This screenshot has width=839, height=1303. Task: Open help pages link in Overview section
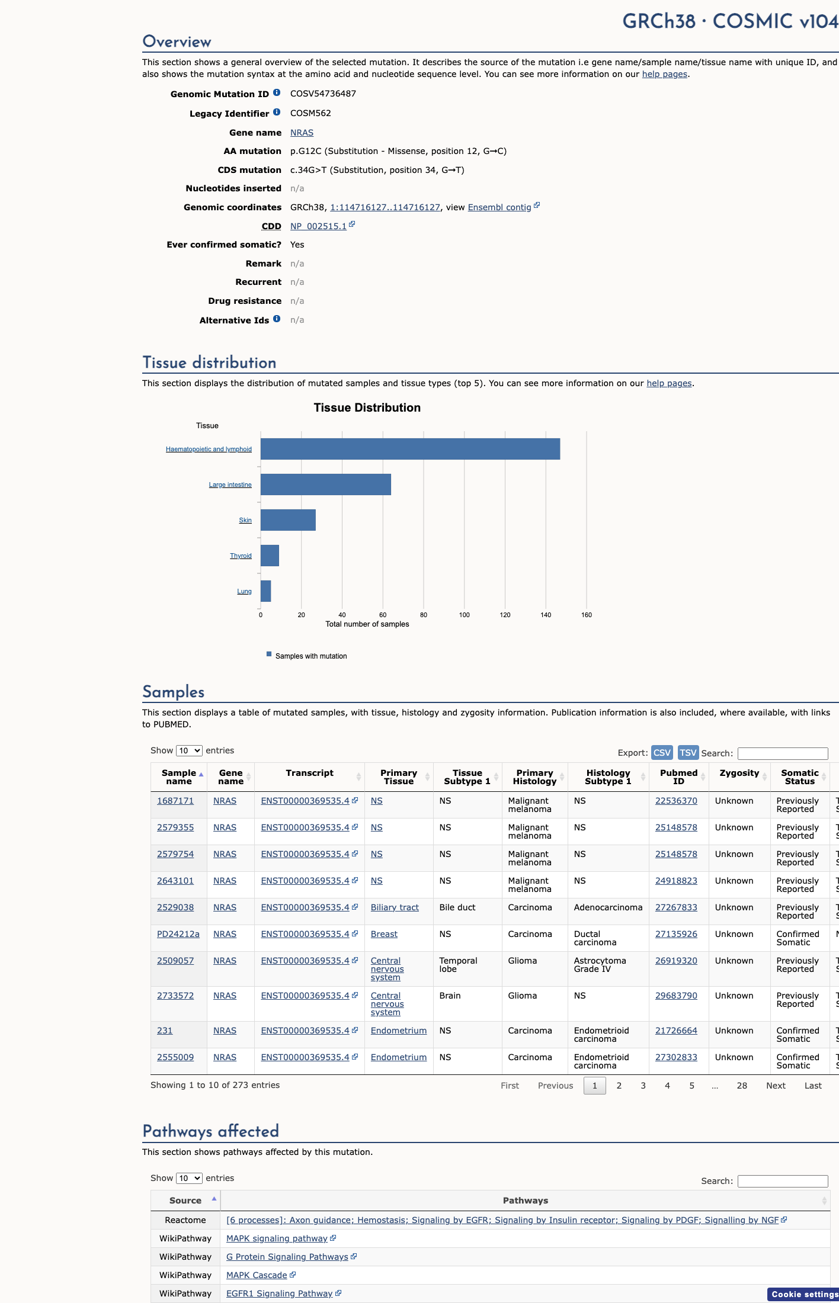[x=665, y=74]
